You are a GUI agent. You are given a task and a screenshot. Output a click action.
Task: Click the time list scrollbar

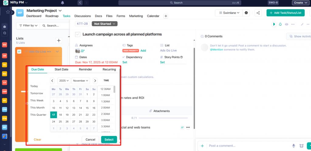point(114,89)
